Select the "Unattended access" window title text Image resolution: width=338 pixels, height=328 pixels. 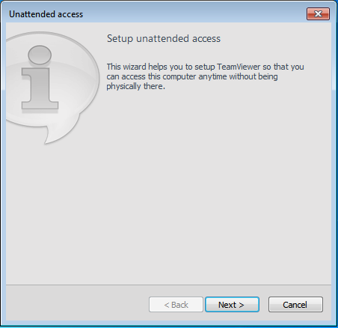pyautogui.click(x=46, y=14)
